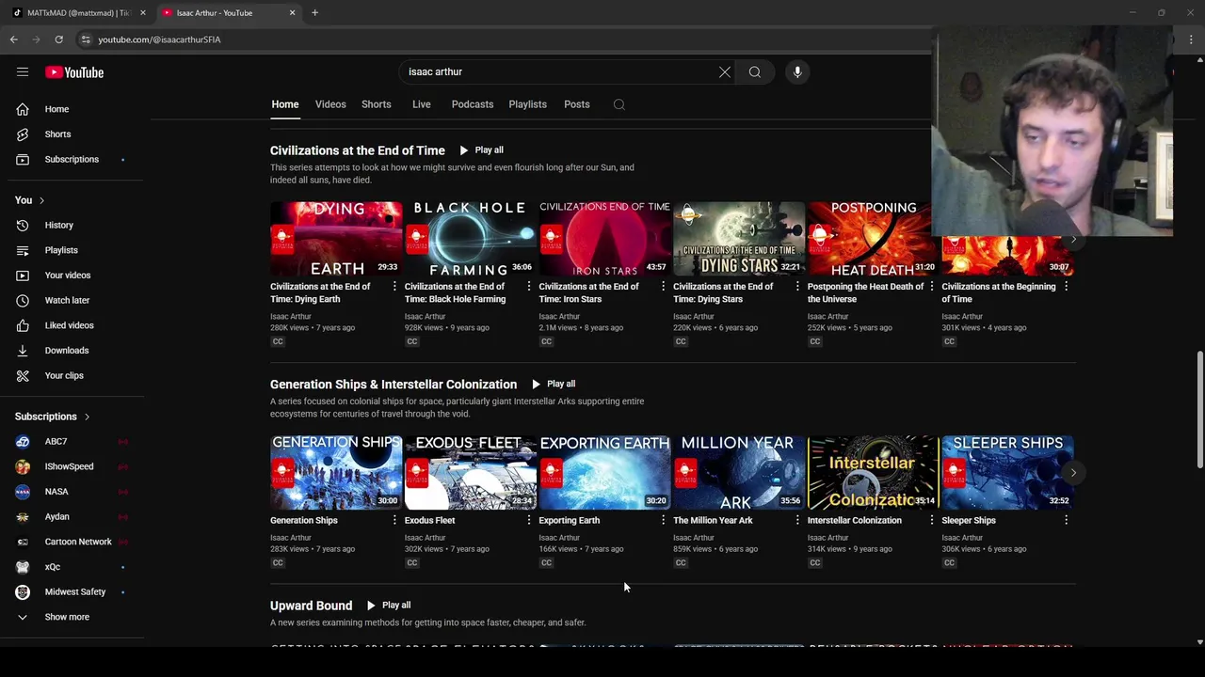Switch to the Live tab
Image resolution: width=1205 pixels, height=677 pixels.
click(421, 104)
